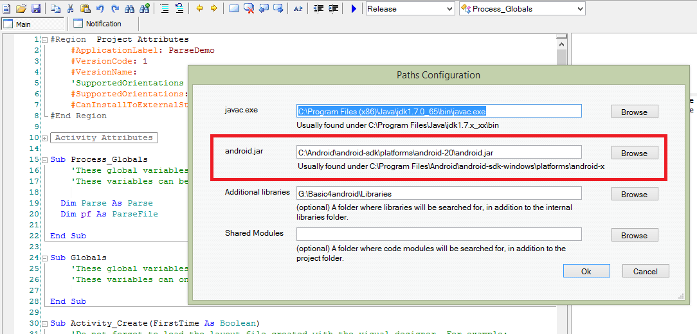
Task: Click the collapsed 'Activity Attributes' box
Action: (104, 137)
